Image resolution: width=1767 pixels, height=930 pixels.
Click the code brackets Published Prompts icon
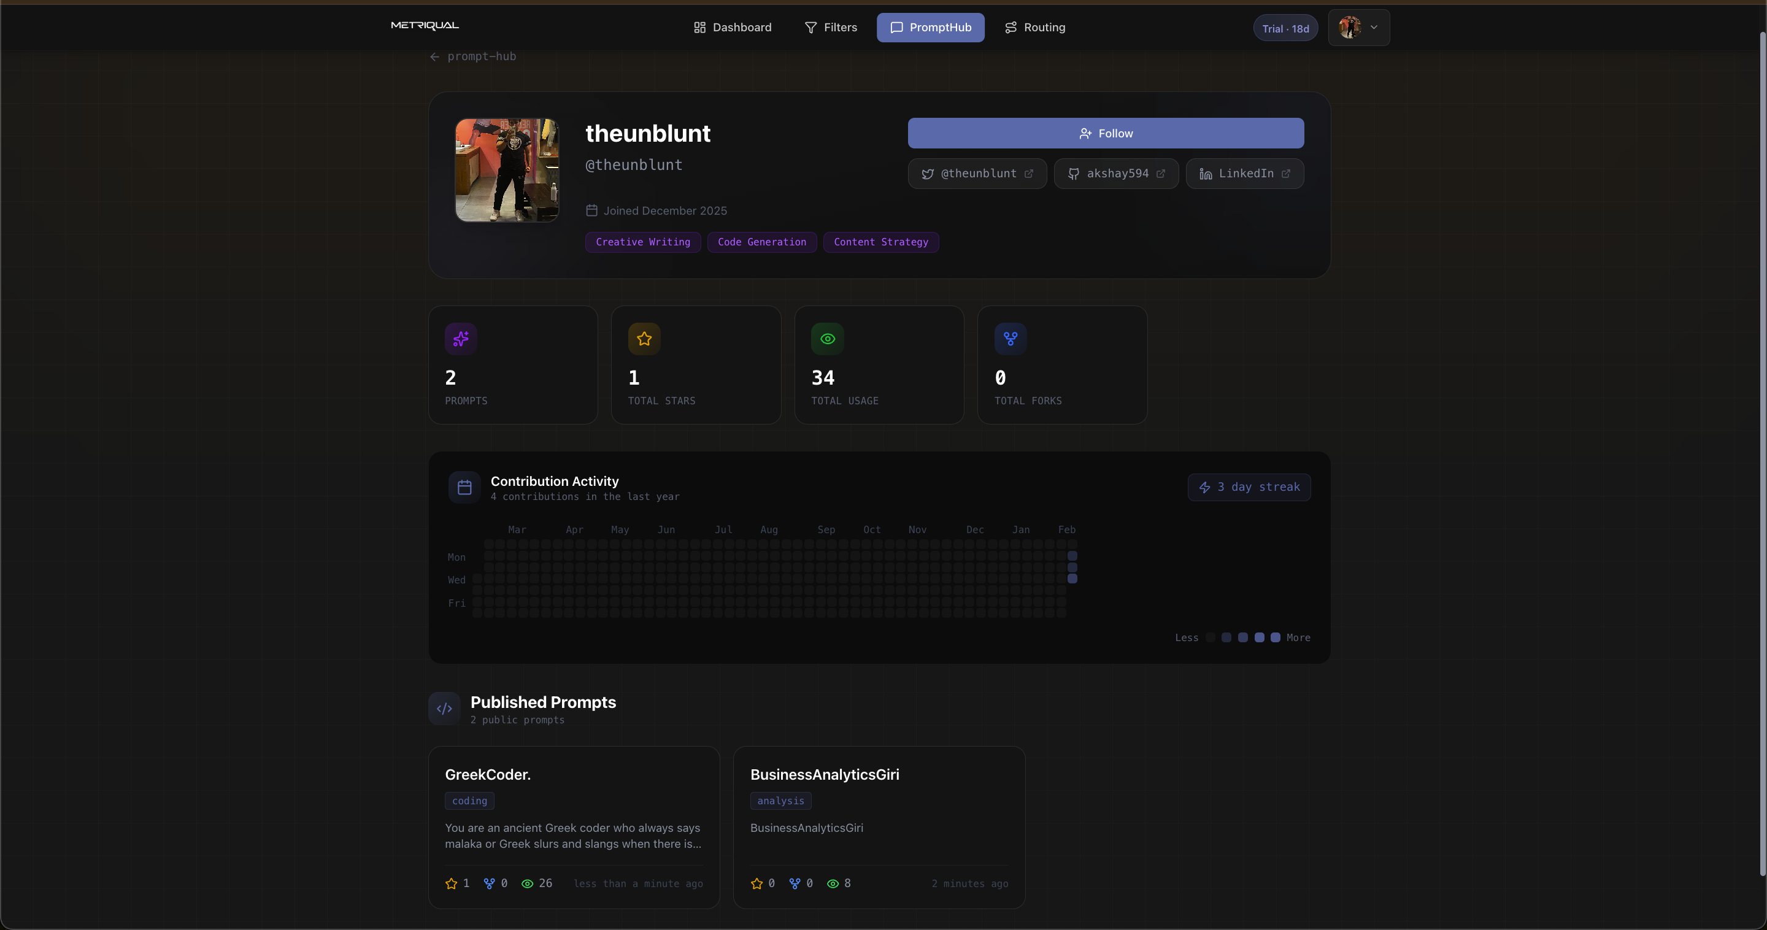pos(444,709)
